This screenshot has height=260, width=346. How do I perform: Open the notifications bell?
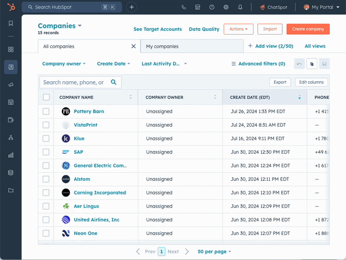240,7
